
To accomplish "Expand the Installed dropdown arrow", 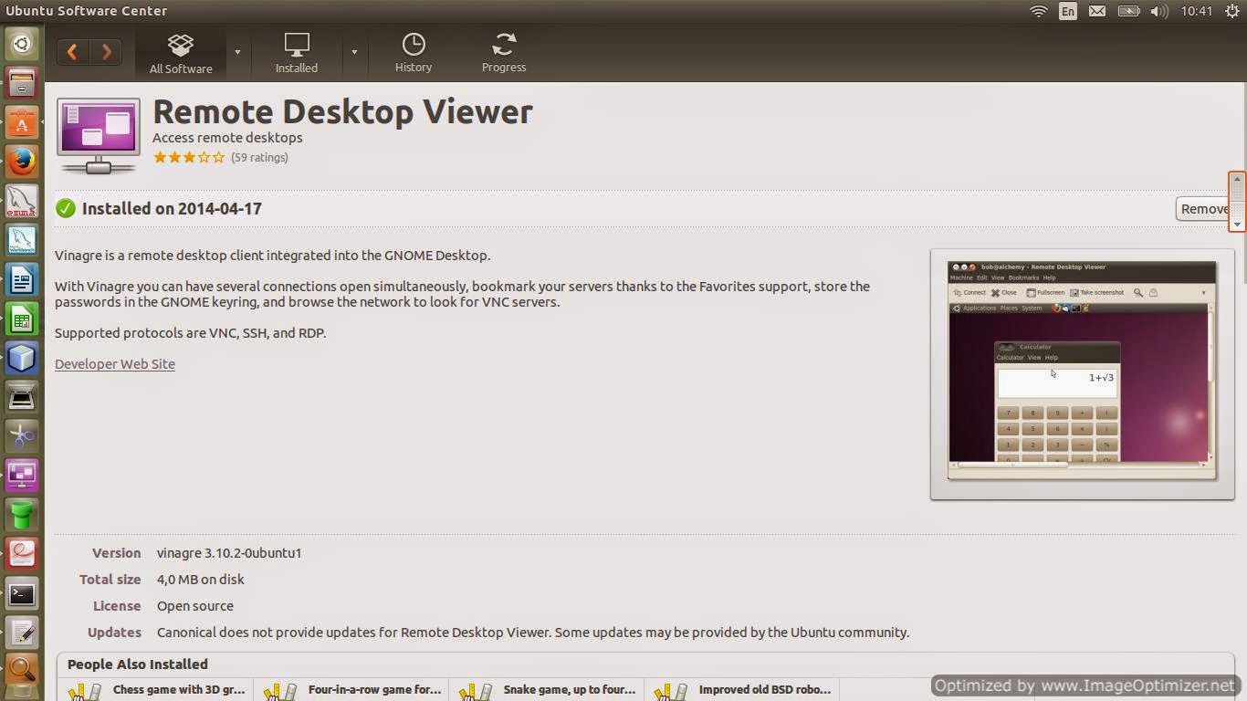I will coord(354,52).
